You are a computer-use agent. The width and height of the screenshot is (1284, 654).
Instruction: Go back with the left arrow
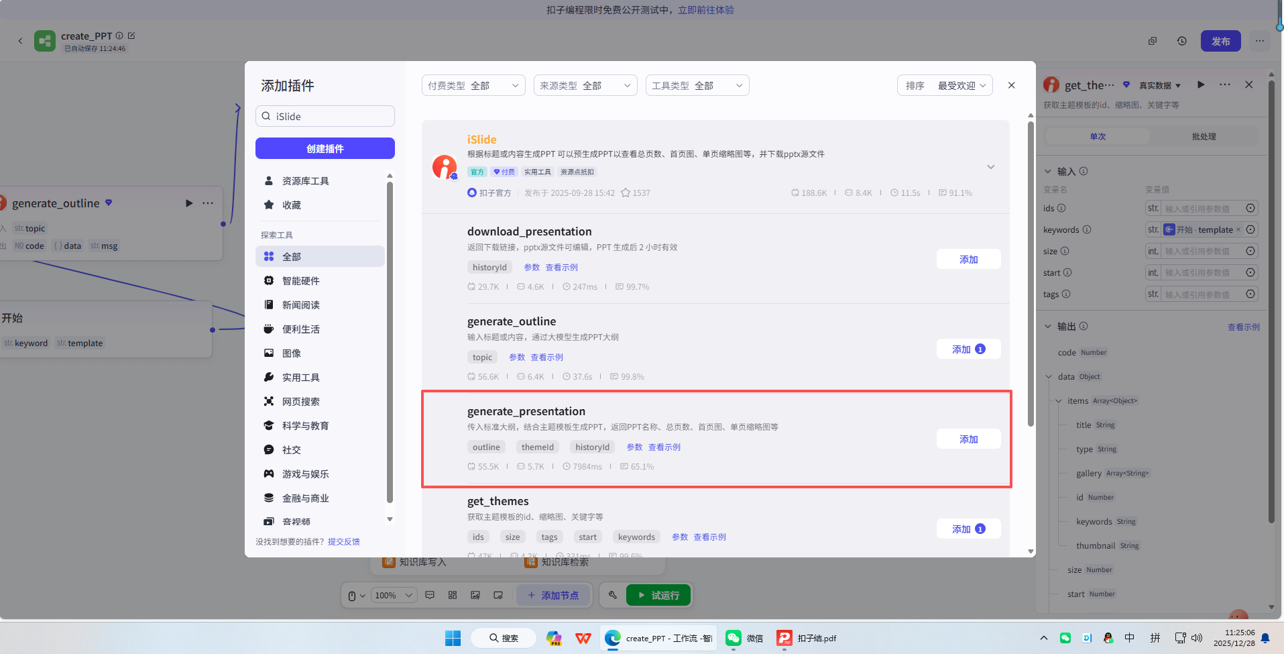click(x=20, y=41)
